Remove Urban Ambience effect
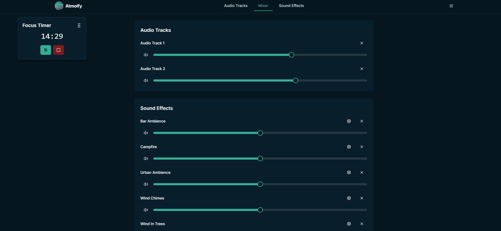Viewport: 501px width, 231px height. pos(362,172)
